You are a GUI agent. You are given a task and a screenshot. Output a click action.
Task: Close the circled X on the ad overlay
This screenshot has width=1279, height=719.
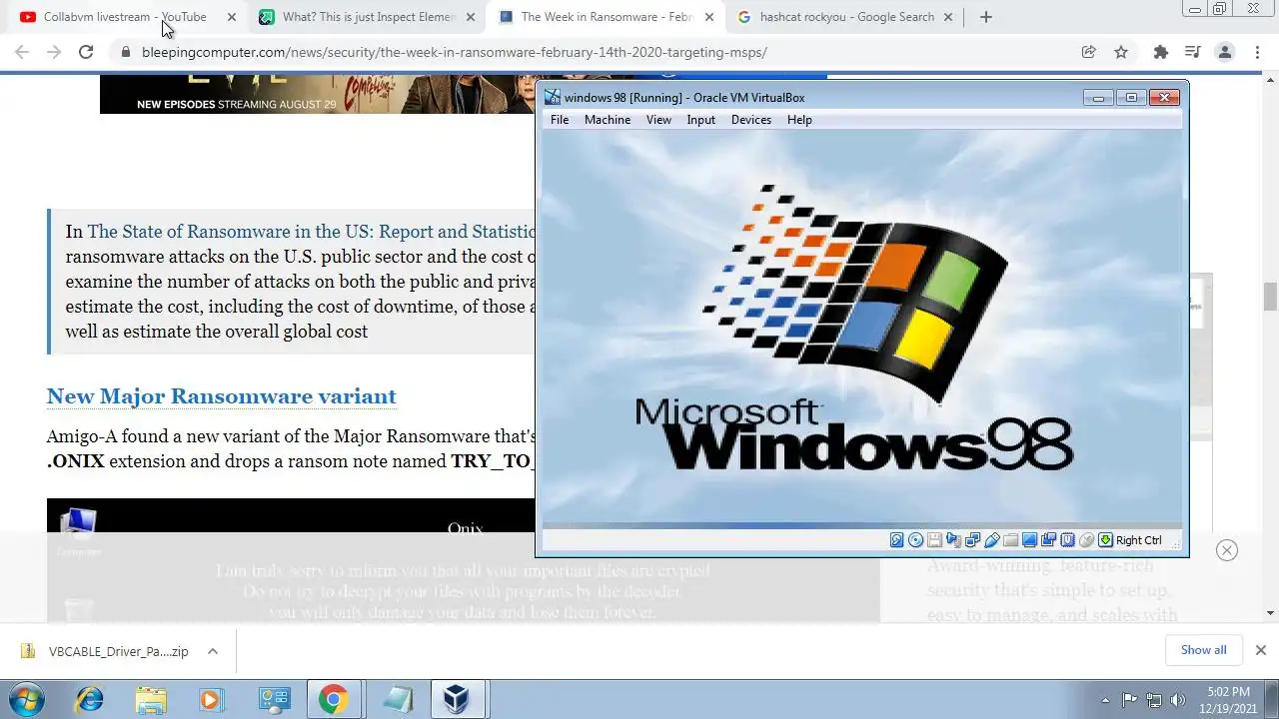[x=1227, y=550]
